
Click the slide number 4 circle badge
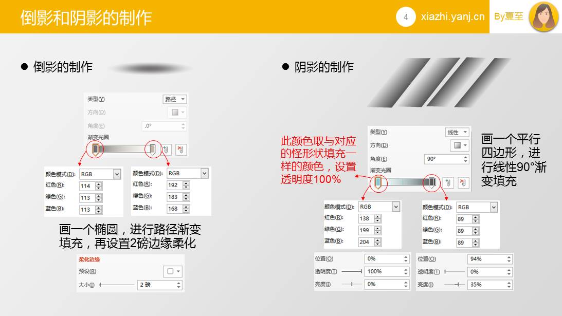coord(406,17)
